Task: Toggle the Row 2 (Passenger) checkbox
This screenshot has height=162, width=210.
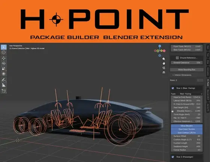Action: [173, 157]
